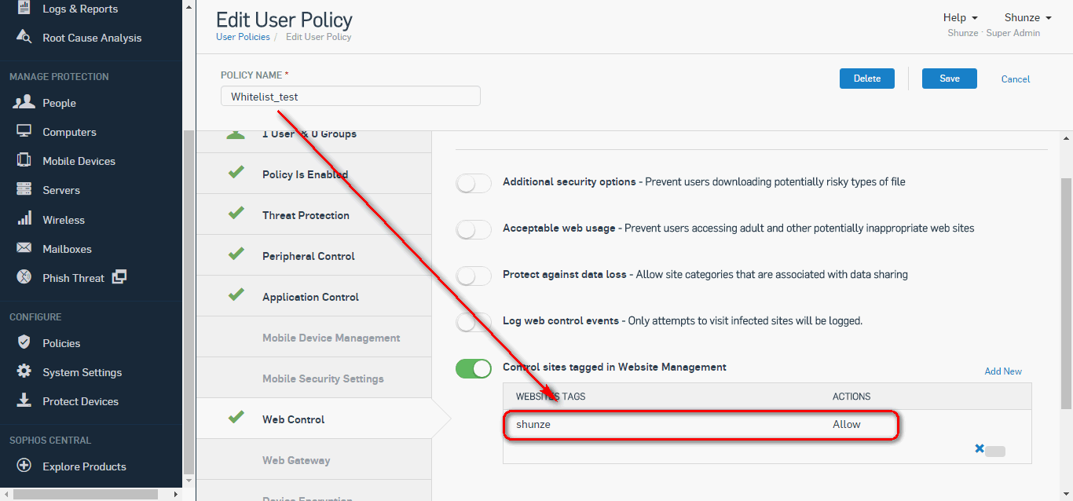The height and width of the screenshot is (501, 1073).
Task: Click the external-window icon beside Phish Threat
Action: pos(119,276)
